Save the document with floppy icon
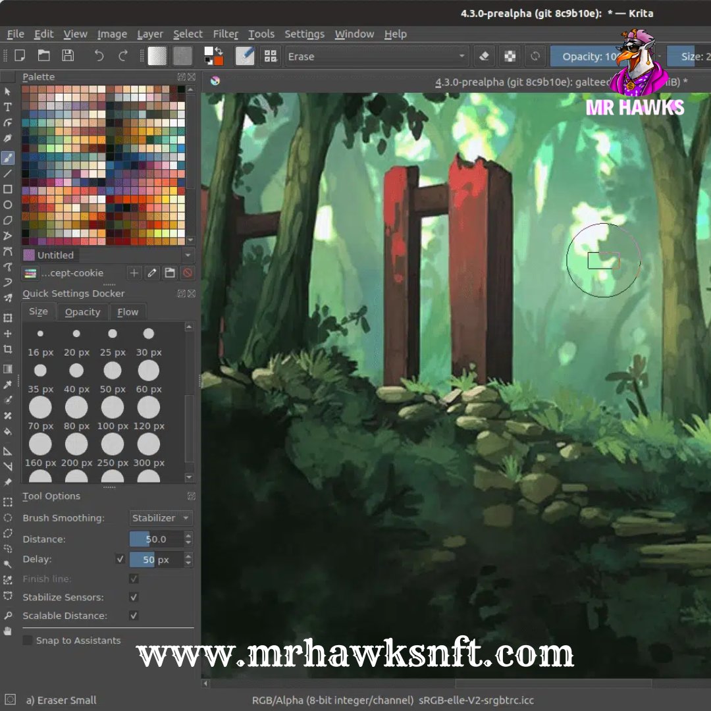 [68, 56]
